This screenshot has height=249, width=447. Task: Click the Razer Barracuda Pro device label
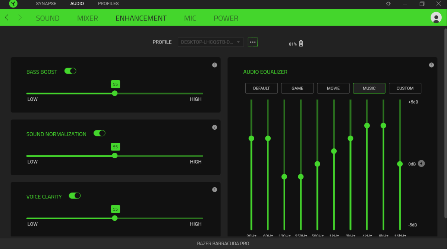click(x=223, y=243)
